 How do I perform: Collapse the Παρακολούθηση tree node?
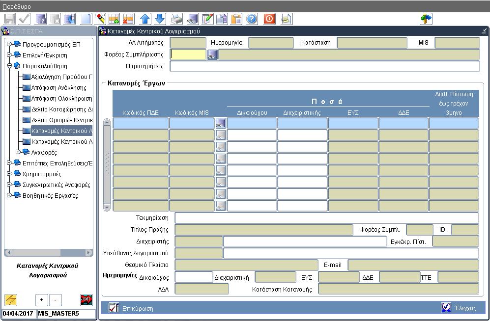(x=9, y=66)
